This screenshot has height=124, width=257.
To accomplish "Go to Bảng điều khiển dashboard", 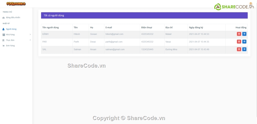I will tap(13, 18).
